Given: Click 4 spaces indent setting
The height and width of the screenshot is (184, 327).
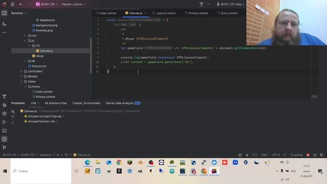Looking at the screenshot, I should [296, 155].
